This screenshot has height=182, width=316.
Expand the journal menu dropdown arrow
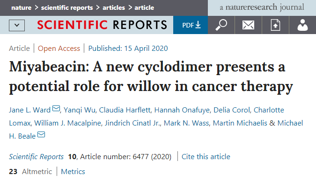click(17, 25)
